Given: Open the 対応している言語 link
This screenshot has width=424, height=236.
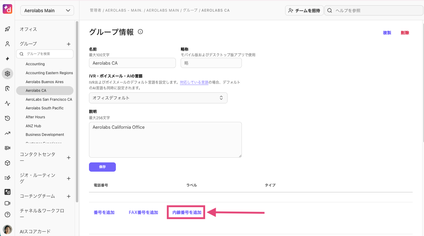Looking at the screenshot, I should (194, 82).
